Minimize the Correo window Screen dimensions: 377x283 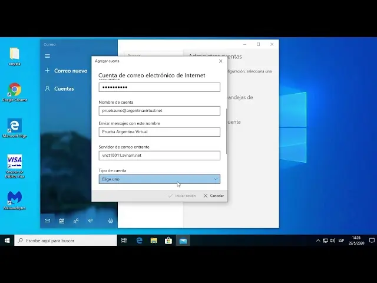click(245, 44)
